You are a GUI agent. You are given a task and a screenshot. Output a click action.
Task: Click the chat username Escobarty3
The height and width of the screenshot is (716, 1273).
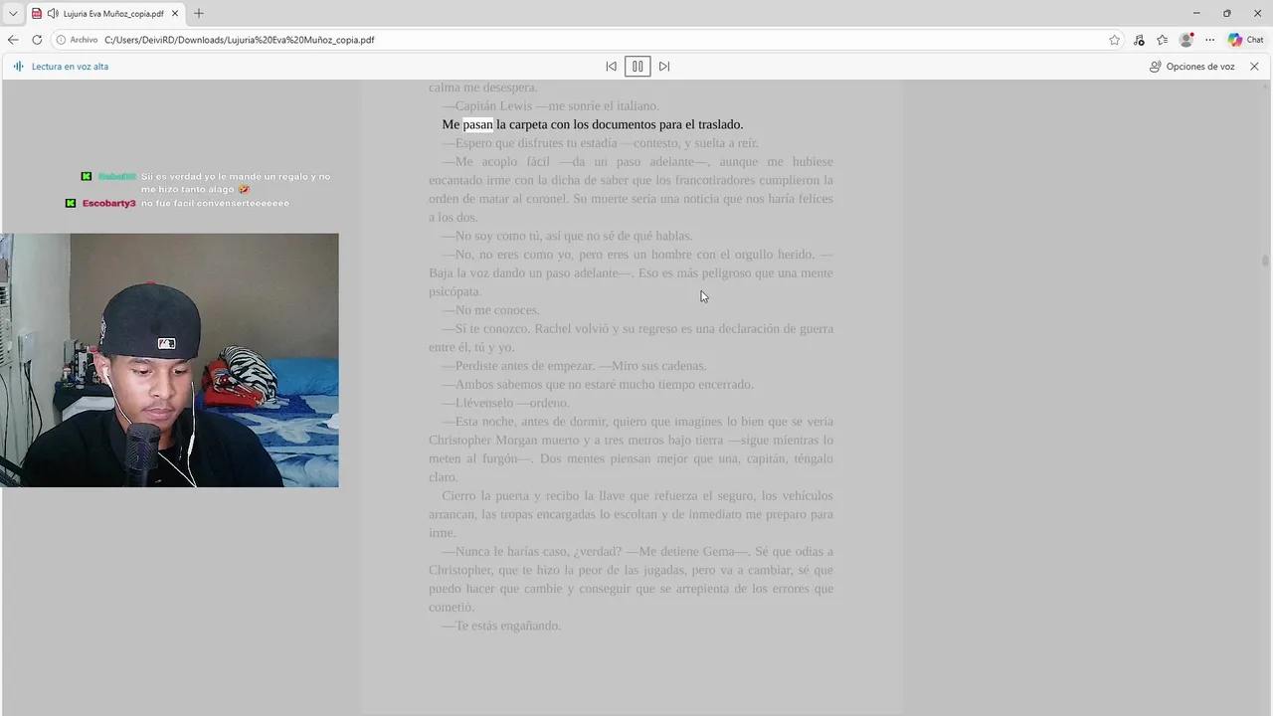109,203
